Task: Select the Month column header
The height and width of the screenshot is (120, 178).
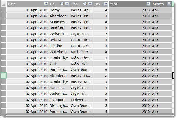Action: [162, 4]
